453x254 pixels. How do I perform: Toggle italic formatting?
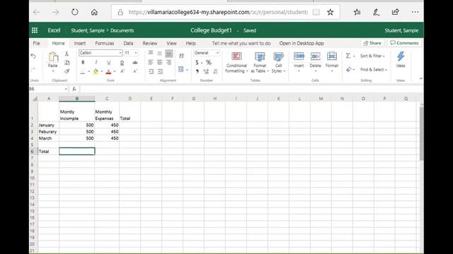pyautogui.click(x=96, y=62)
